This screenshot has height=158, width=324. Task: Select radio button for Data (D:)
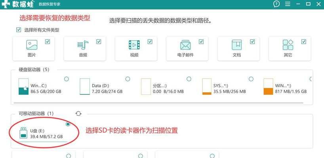point(128,79)
